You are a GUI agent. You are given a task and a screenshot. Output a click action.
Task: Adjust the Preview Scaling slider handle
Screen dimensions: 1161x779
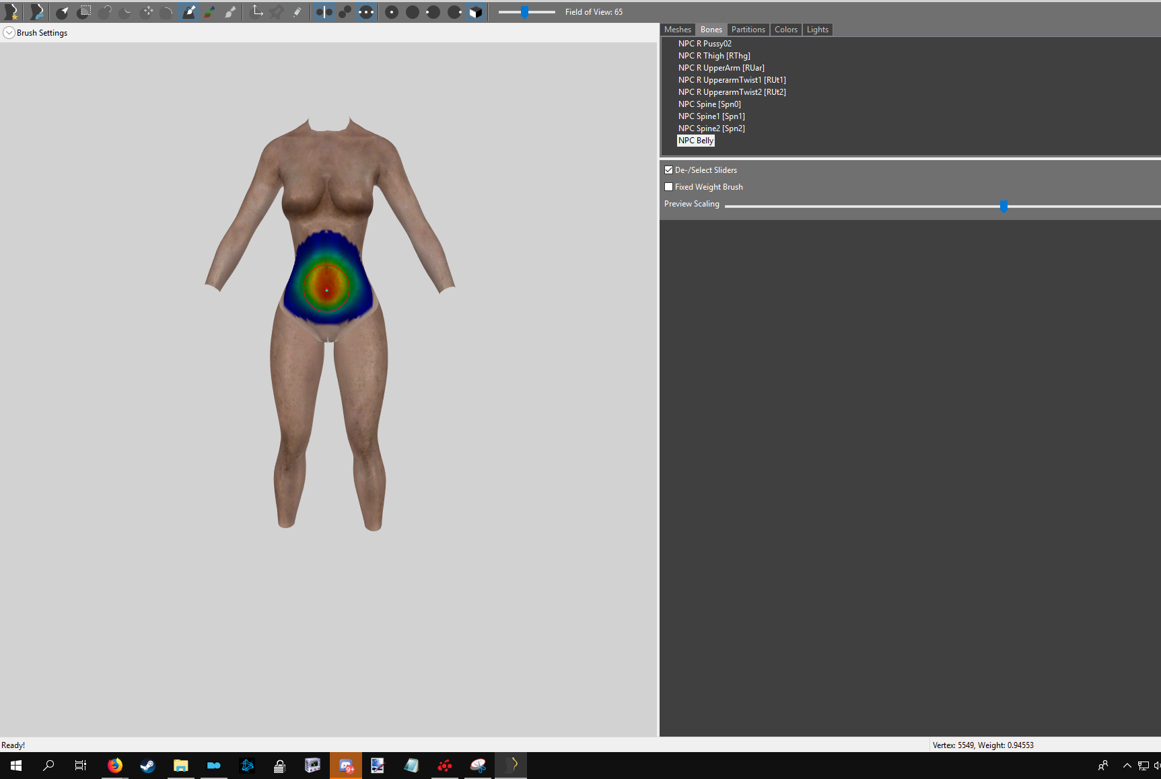click(1004, 207)
